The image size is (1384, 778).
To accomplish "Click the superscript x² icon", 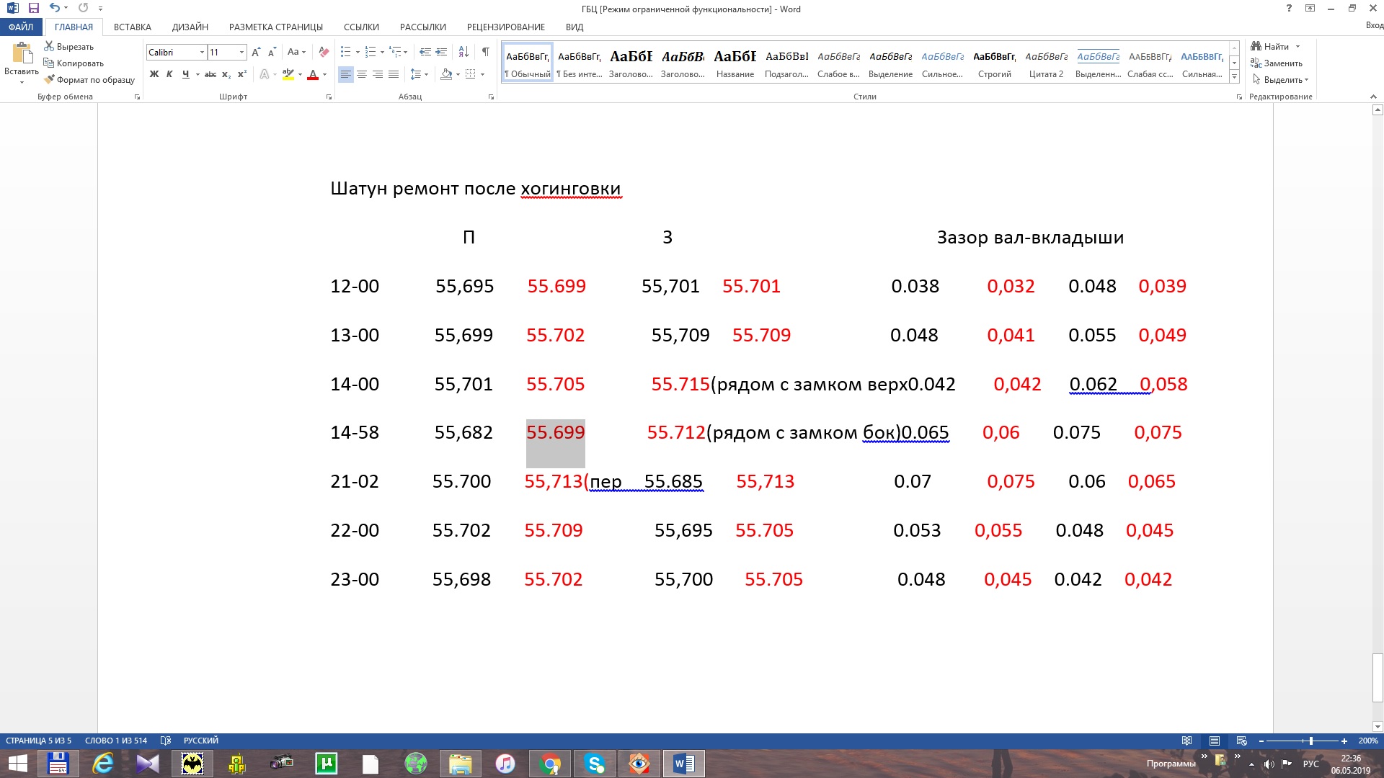I will 242,74.
